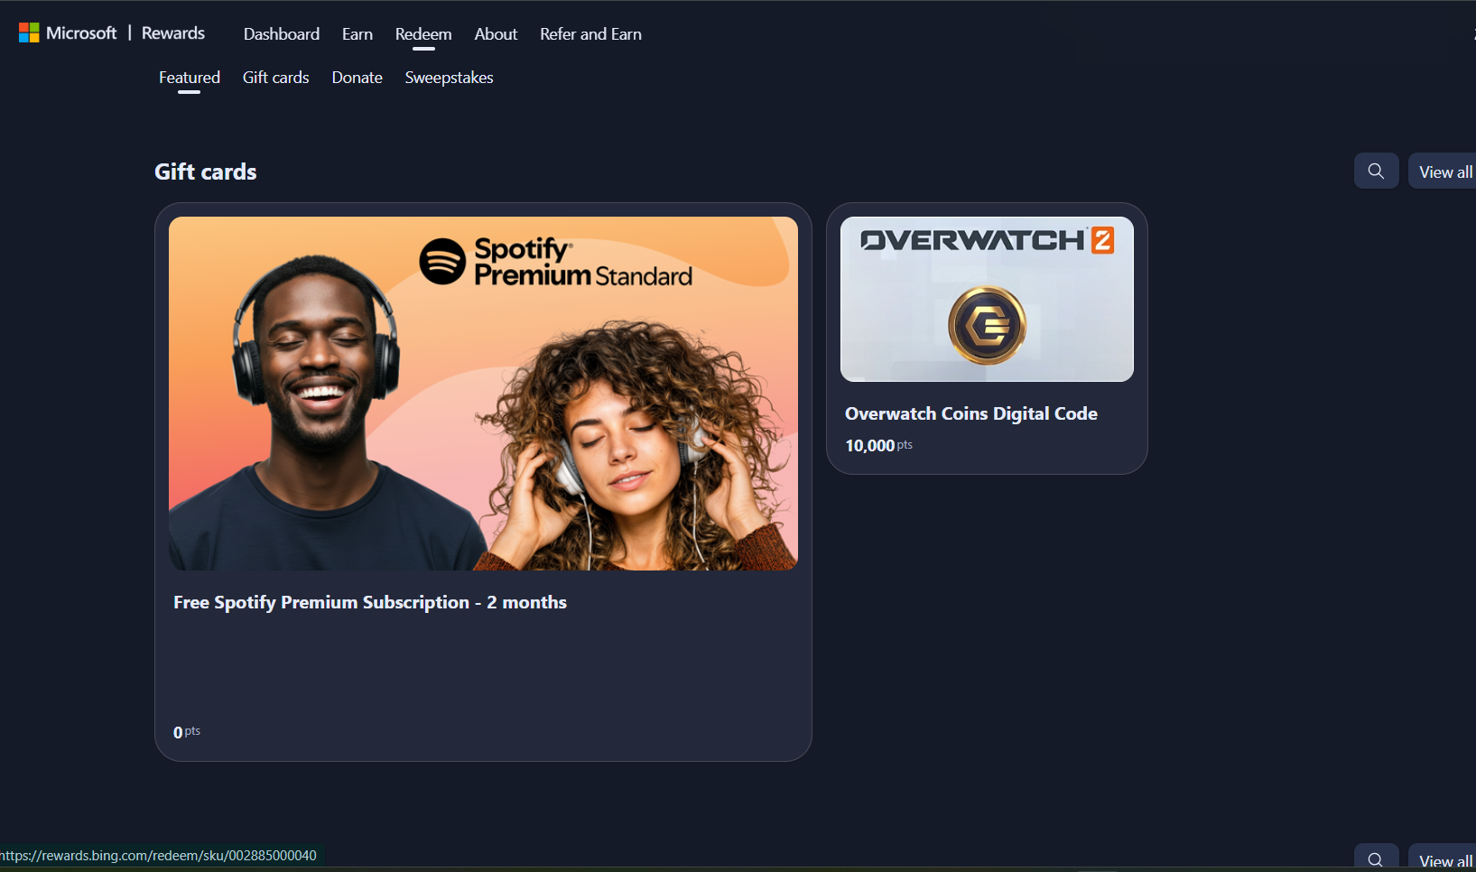Go to the Earn tab
The height and width of the screenshot is (872, 1476).
[357, 34]
